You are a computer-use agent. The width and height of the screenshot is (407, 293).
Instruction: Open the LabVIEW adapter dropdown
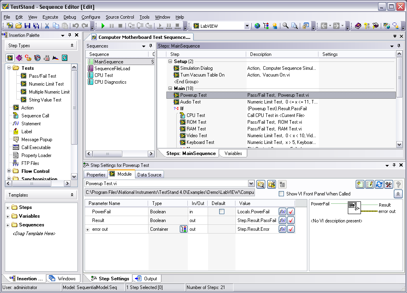tap(247, 26)
